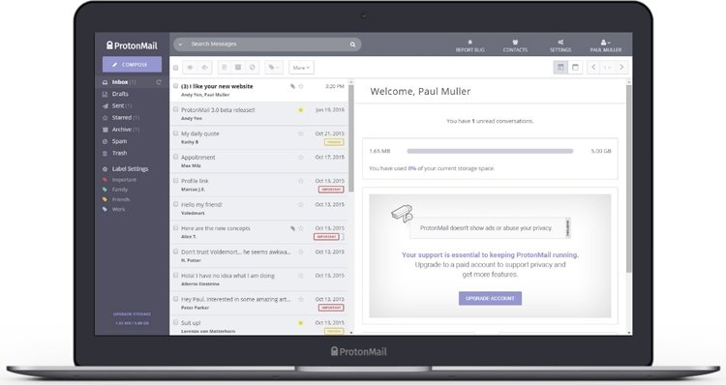726x385 pixels.
Task: Switch to row layout view icon
Action: coord(575,68)
